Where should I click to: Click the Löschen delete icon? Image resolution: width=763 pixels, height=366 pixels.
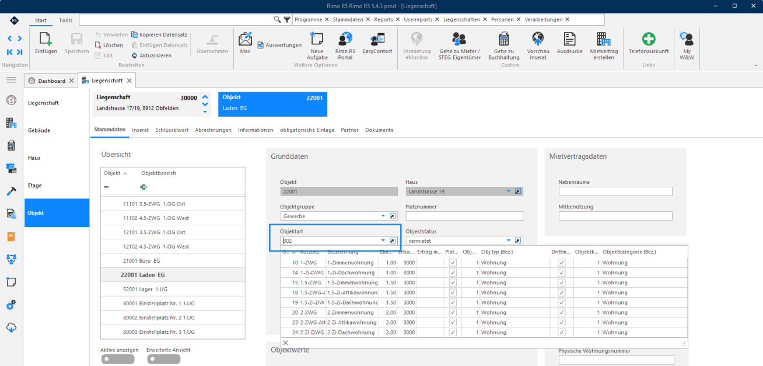pos(99,45)
